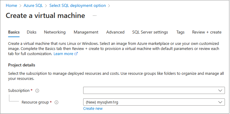
Task: Open the Networking tab
Action: [55, 32]
